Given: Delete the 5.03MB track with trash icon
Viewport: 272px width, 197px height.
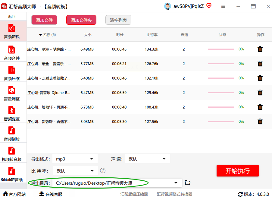Looking at the screenshot, I should click(260, 122).
